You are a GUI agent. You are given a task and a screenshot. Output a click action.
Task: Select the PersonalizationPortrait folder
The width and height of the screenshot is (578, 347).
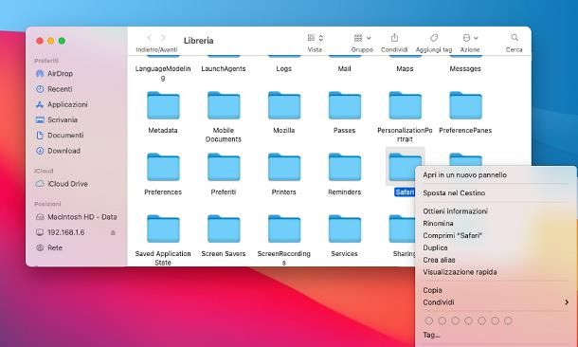[405, 105]
